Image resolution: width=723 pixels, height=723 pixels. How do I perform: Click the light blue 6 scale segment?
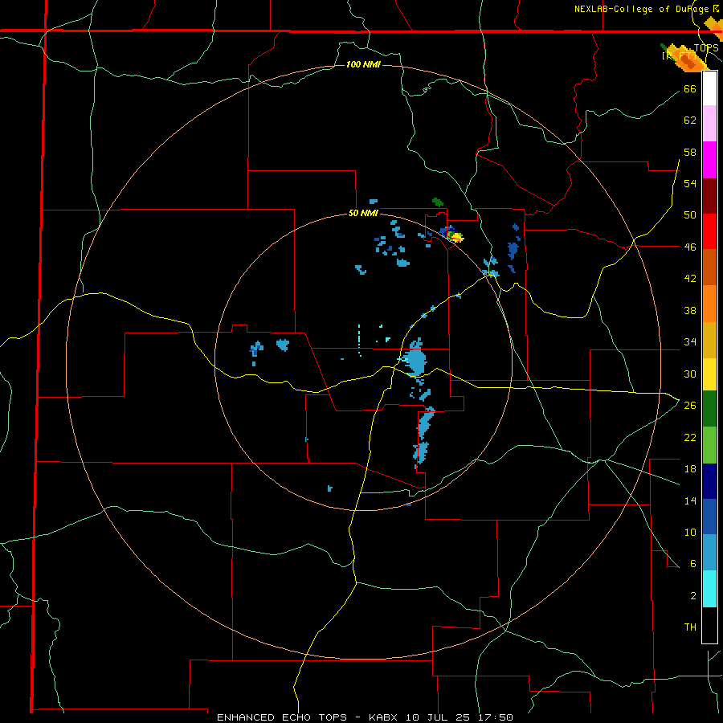coord(709,552)
